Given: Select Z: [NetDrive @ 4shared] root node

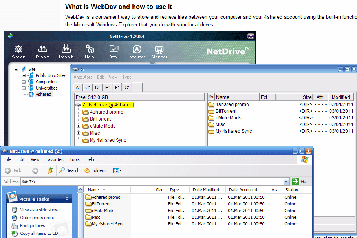Looking at the screenshot, I should [x=108, y=105].
